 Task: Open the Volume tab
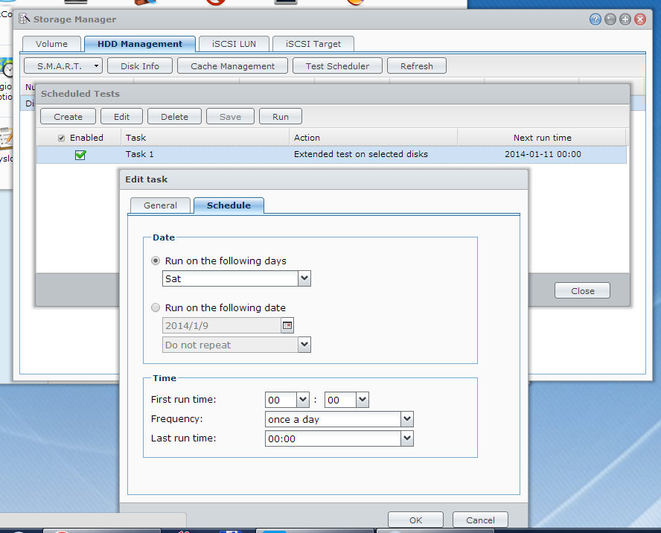(x=51, y=44)
